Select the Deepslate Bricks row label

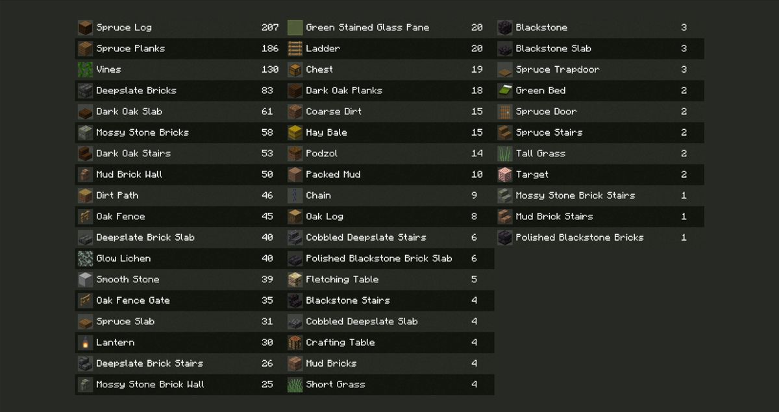[136, 91]
